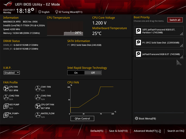
Task: Click Speed: 4200 MHz information line
Action: (12, 29)
